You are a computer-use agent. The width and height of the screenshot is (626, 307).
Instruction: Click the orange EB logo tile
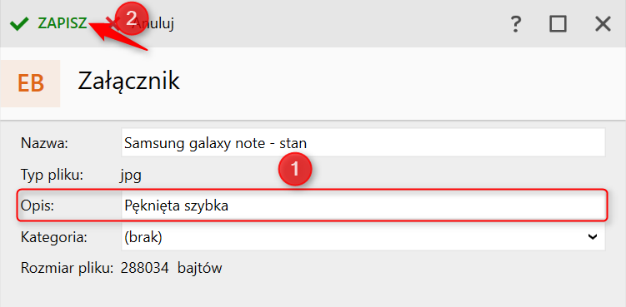click(30, 83)
